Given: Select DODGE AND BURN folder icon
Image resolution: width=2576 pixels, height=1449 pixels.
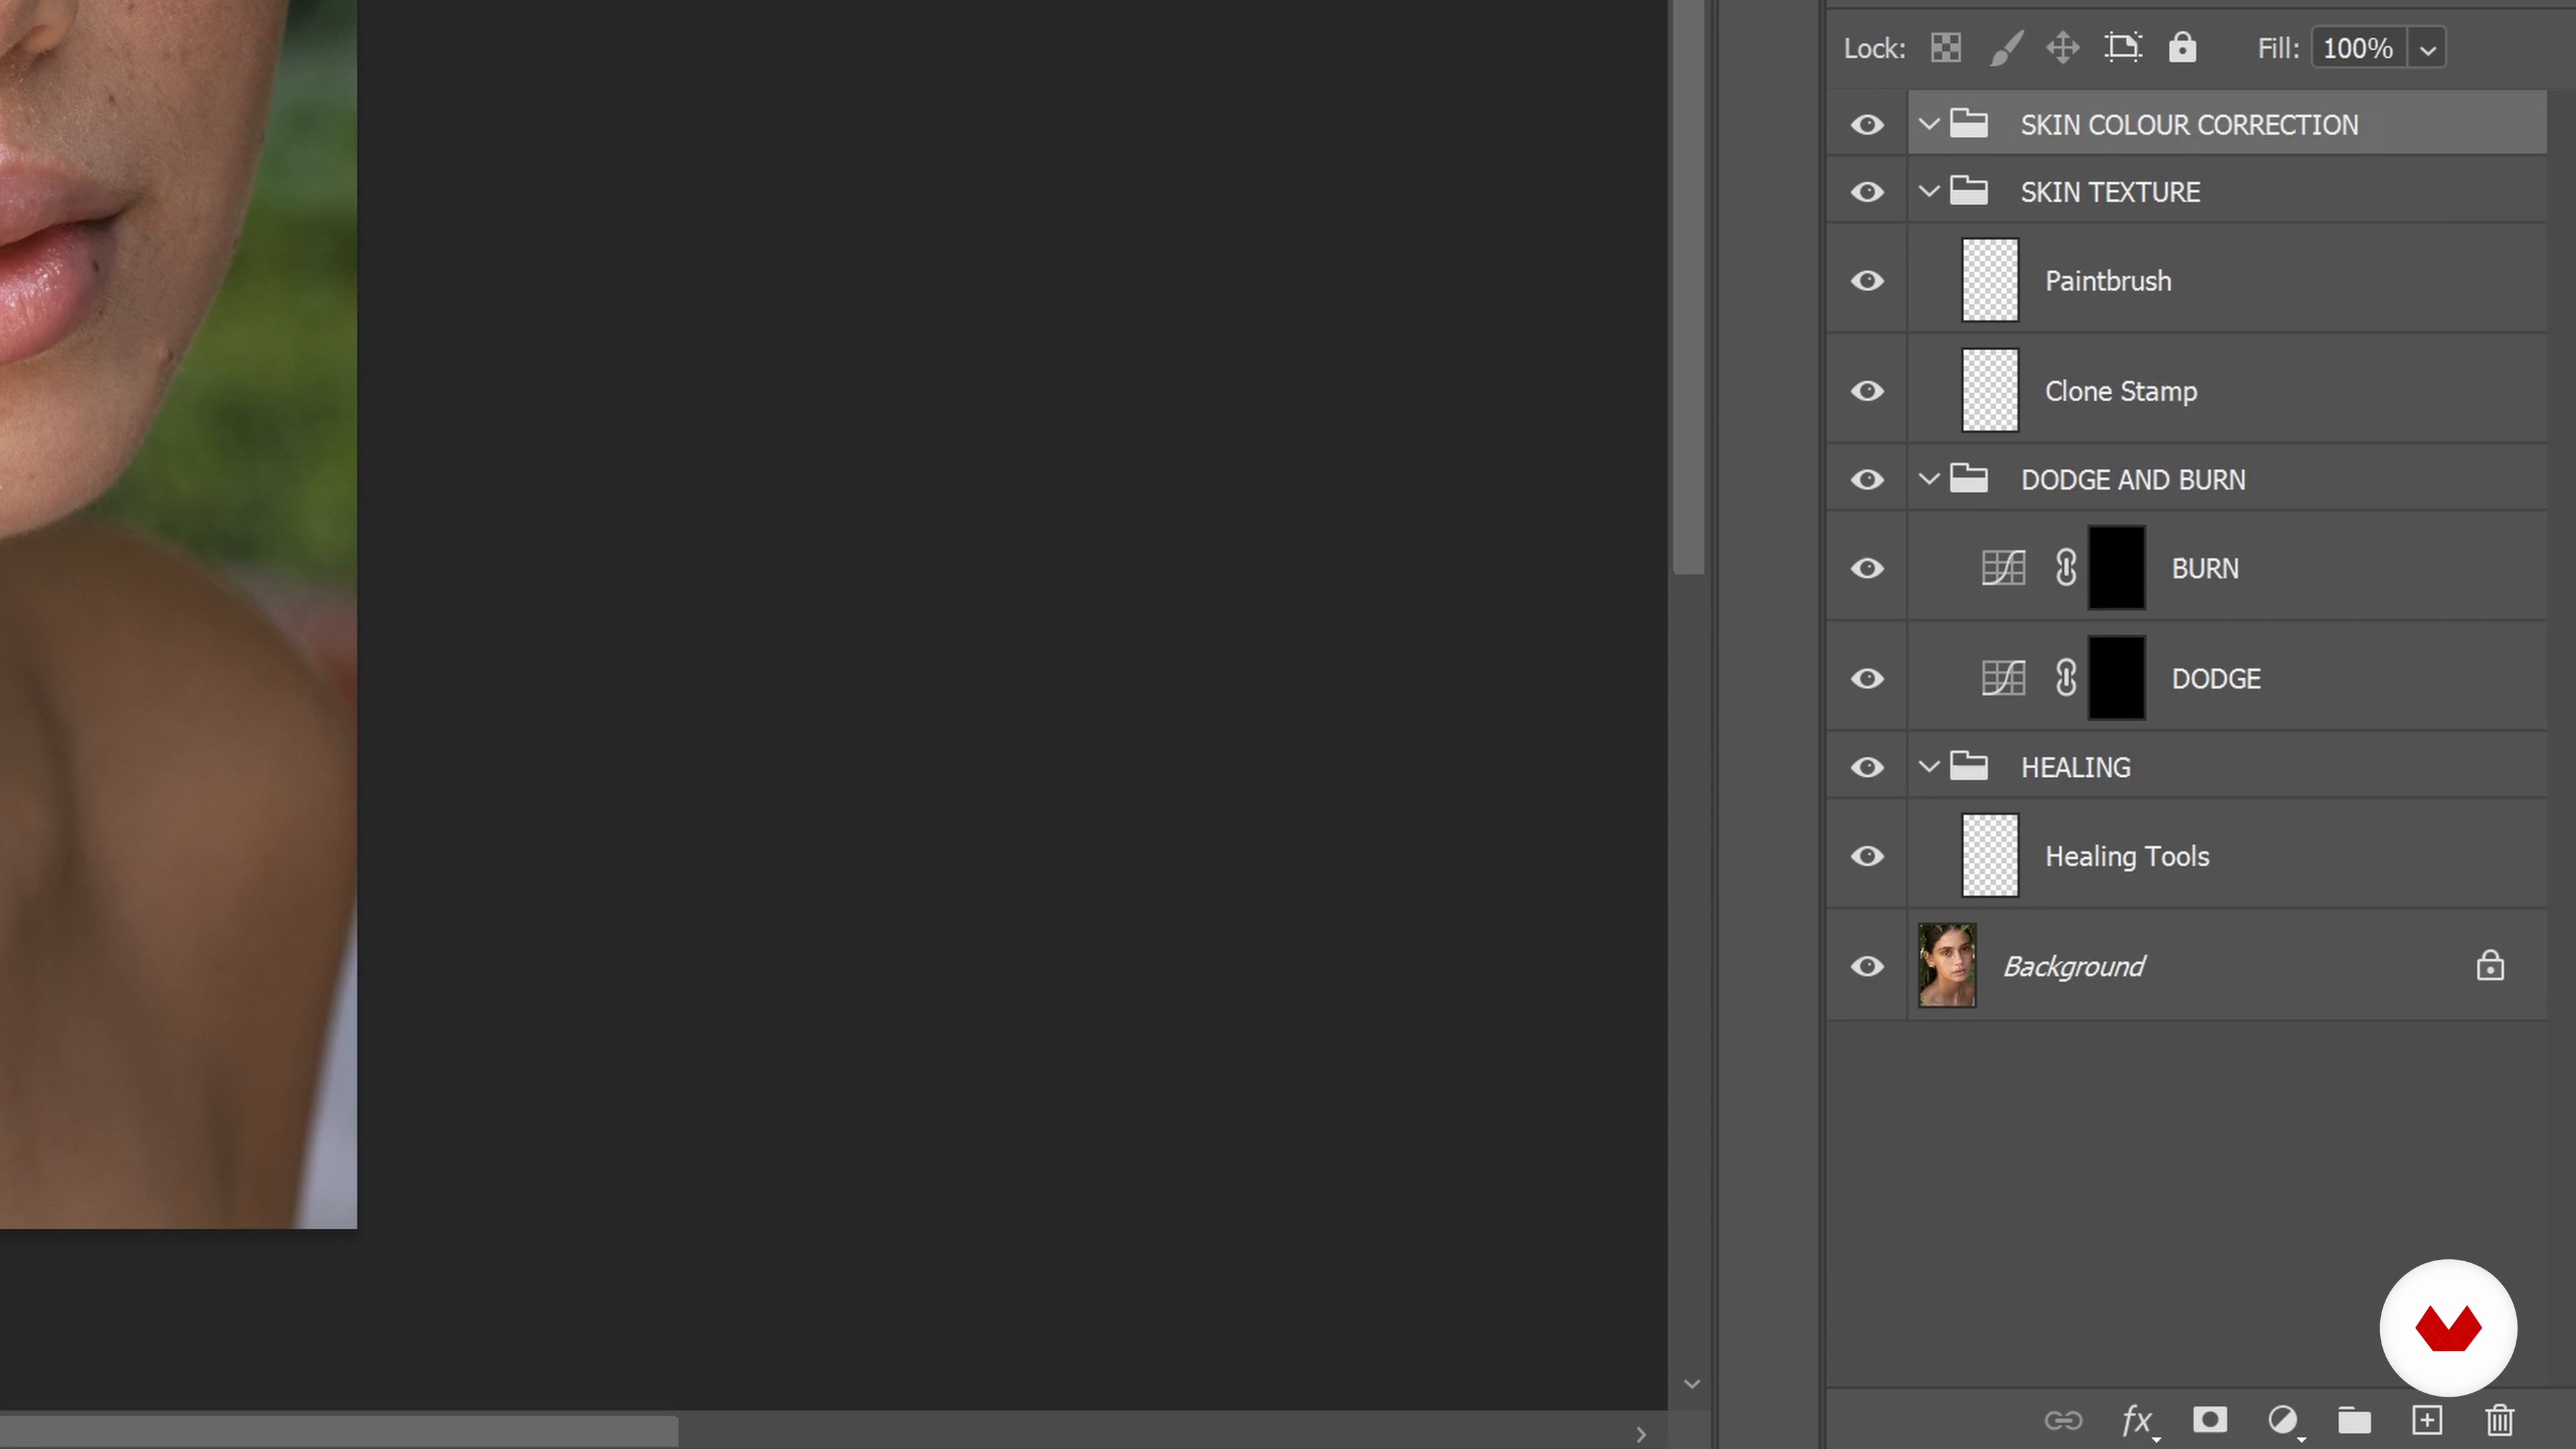Looking at the screenshot, I should coord(1969,478).
